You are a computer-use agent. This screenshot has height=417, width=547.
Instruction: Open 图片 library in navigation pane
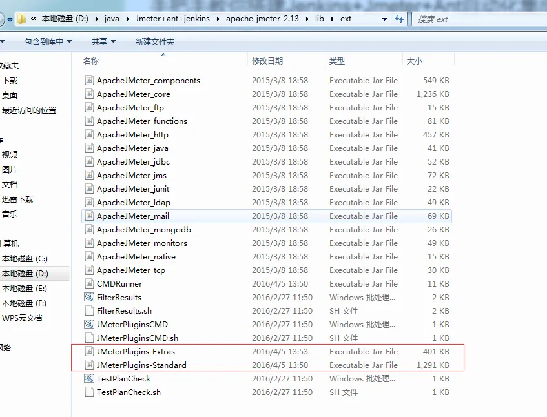point(10,170)
